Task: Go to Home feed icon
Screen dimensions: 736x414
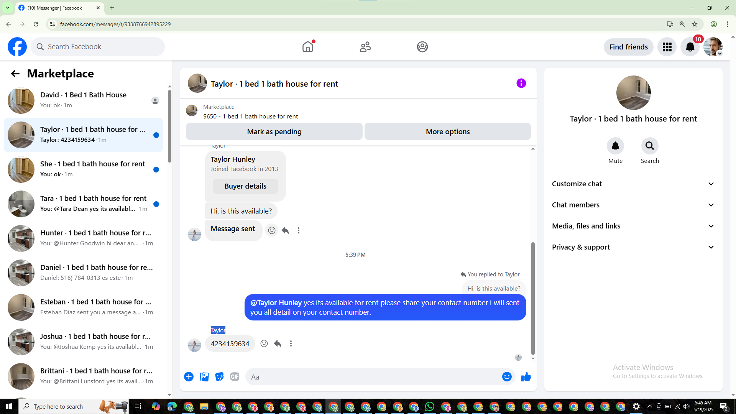Action: point(308,47)
